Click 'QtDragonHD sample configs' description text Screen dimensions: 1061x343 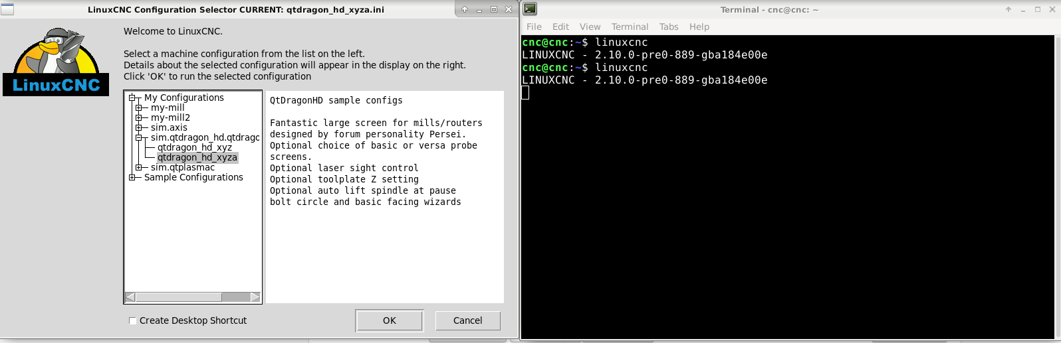(336, 100)
